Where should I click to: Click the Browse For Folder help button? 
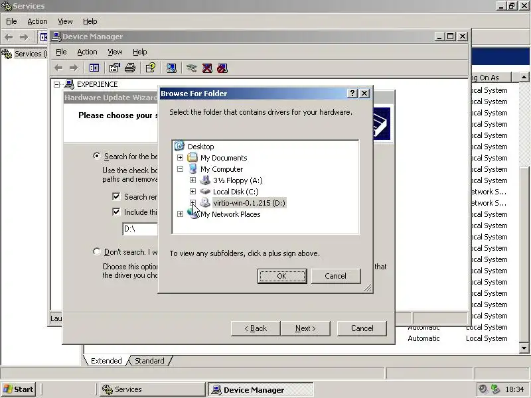click(352, 94)
